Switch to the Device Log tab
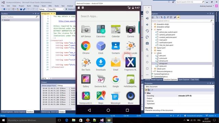Screen dimensions: 219x123 coord(46,112)
